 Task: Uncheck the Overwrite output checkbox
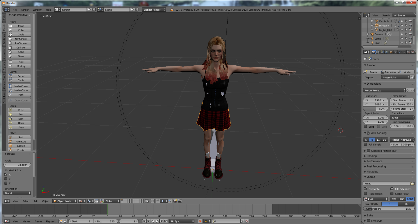pyautogui.click(x=365, y=189)
